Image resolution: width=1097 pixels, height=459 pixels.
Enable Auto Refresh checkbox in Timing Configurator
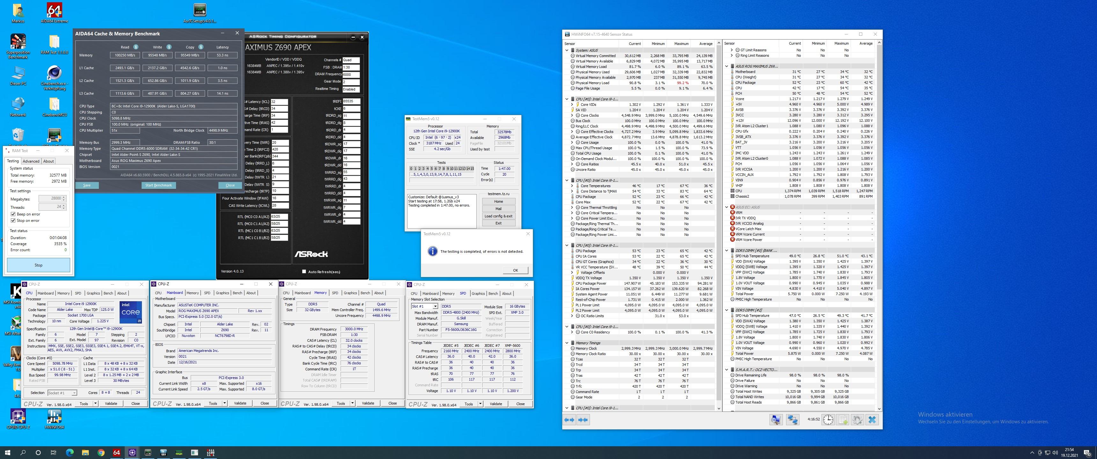(x=304, y=272)
